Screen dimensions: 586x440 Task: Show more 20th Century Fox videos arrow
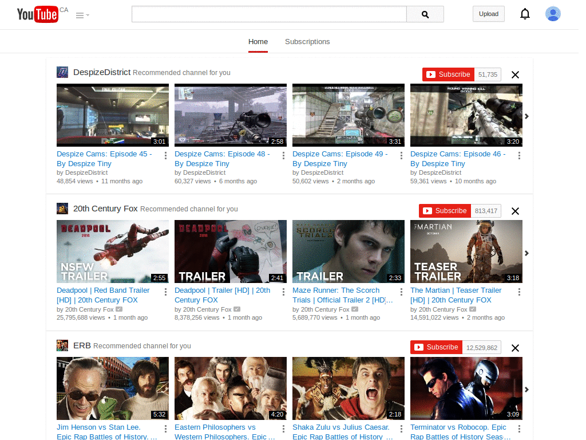(526, 253)
